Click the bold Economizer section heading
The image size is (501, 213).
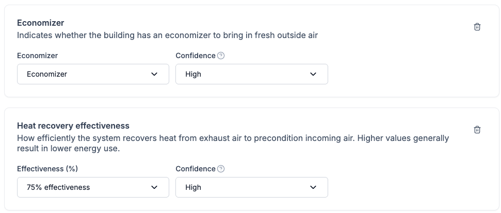40,23
